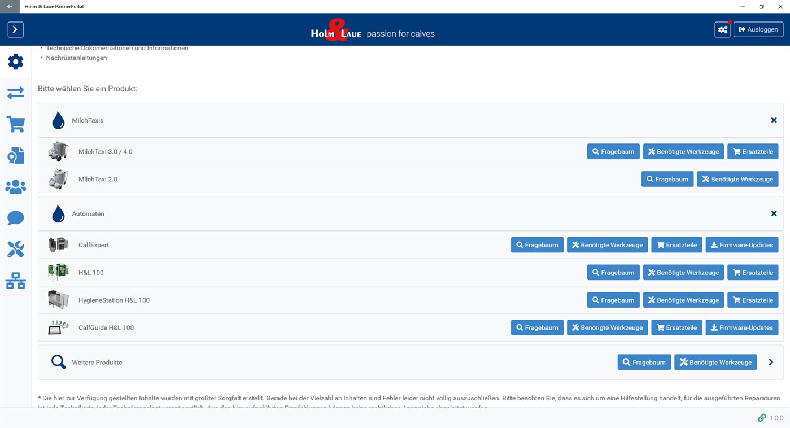Screen dimensions: 790x428
Task: Select the transfer arrows icon in the sidebar
Action: pos(15,93)
